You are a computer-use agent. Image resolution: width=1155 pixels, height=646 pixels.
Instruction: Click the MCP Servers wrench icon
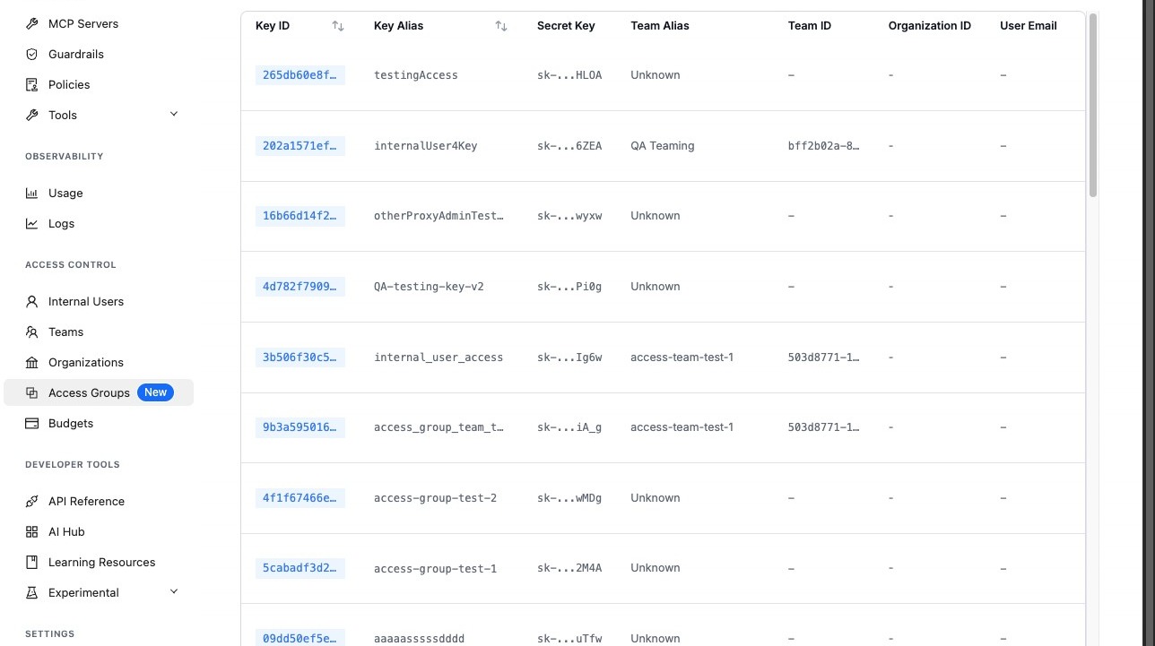click(x=32, y=24)
